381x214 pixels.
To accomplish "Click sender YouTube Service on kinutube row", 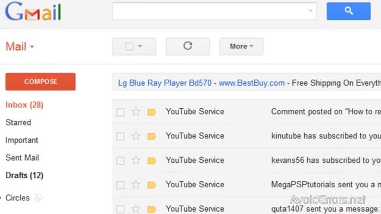I will 195,136.
